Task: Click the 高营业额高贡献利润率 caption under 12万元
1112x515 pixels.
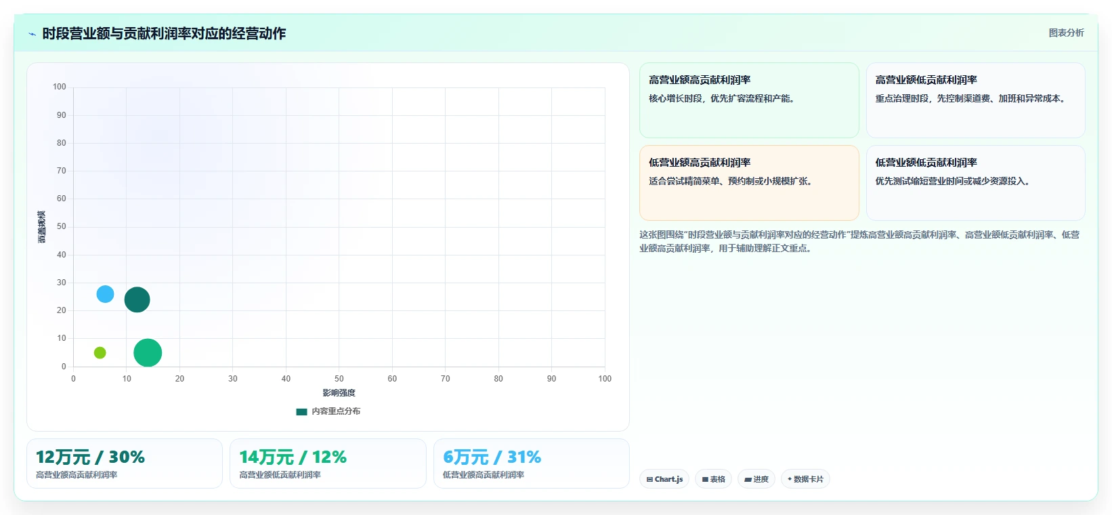Action: coord(77,475)
